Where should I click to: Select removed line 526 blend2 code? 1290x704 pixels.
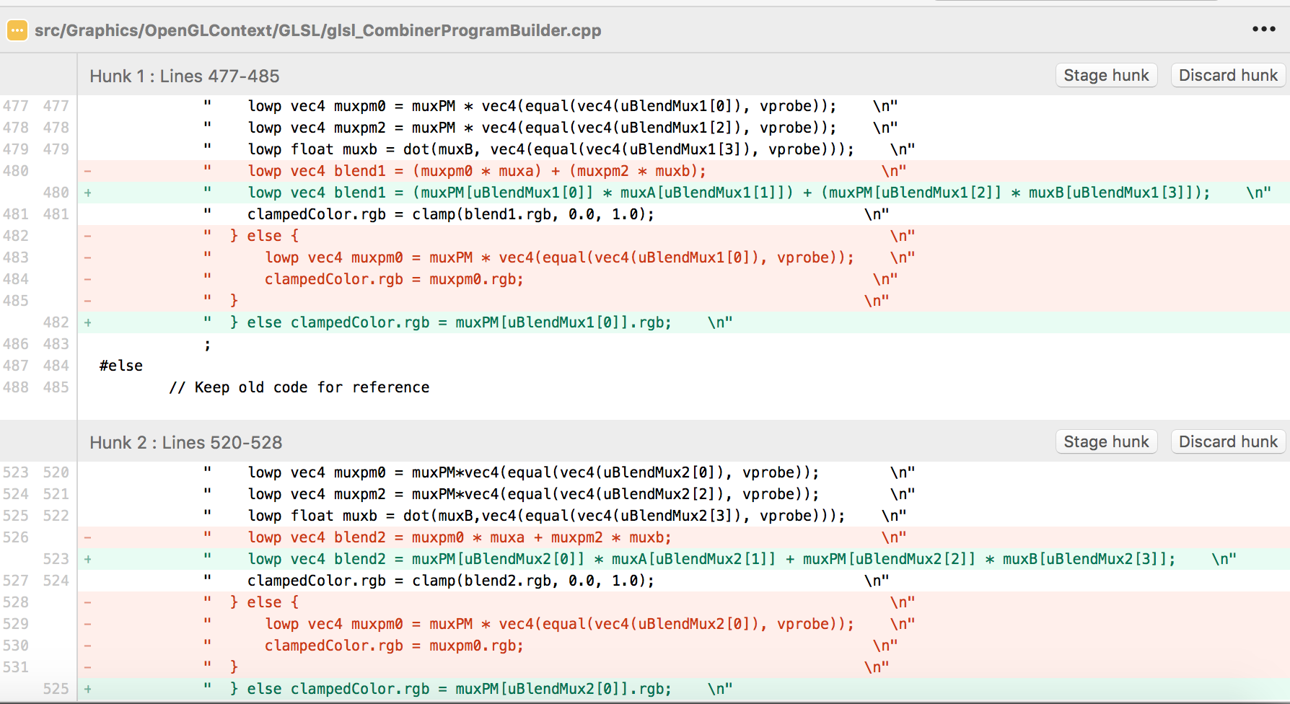point(683,537)
